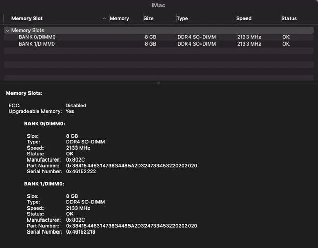The image size is (318, 248).
Task: Click the iMac window title
Action: [x=158, y=5]
